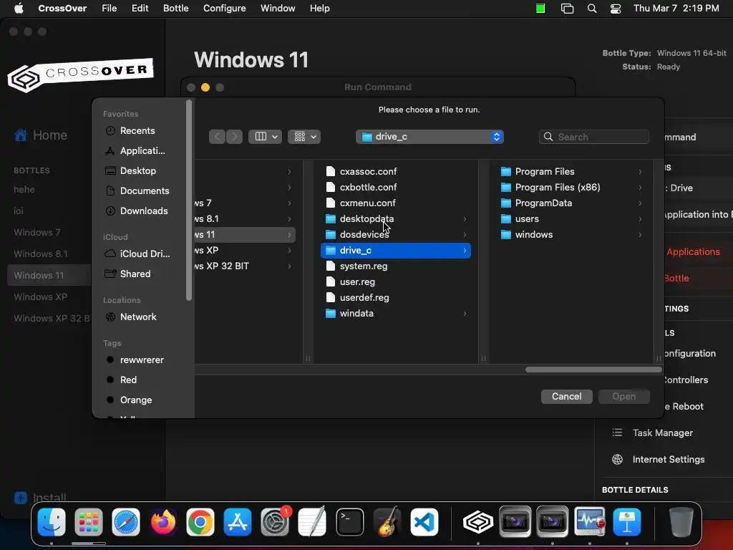
Task: Open Google Chrome from the Dock
Action: pyautogui.click(x=200, y=522)
